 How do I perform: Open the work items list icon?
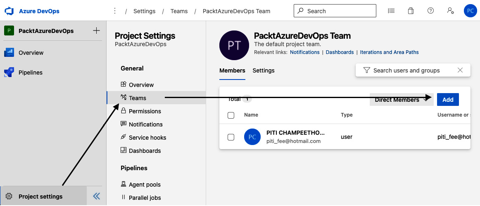(391, 11)
